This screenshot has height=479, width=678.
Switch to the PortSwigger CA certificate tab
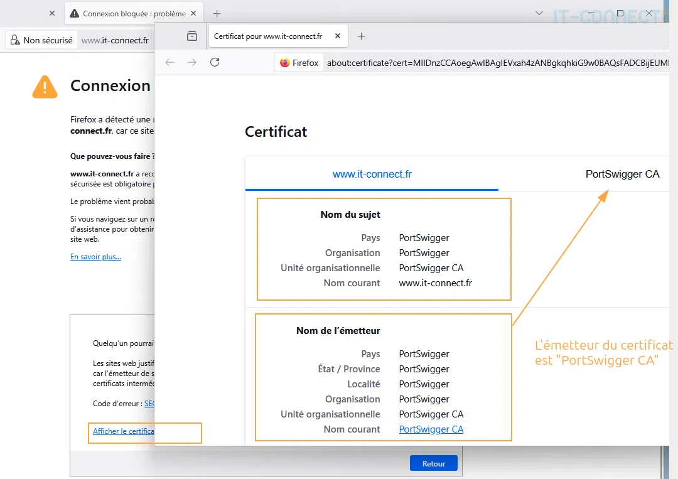point(622,175)
